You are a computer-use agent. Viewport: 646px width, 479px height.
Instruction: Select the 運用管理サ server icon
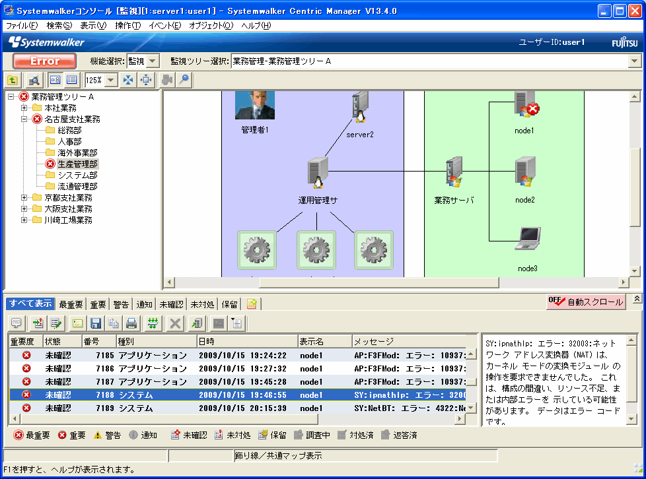tap(318, 173)
